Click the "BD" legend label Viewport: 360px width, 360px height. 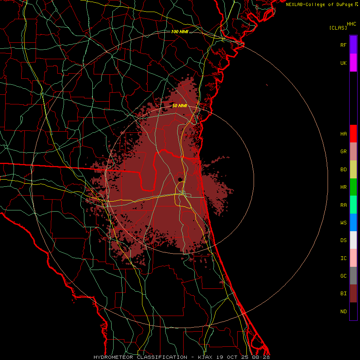point(343,170)
